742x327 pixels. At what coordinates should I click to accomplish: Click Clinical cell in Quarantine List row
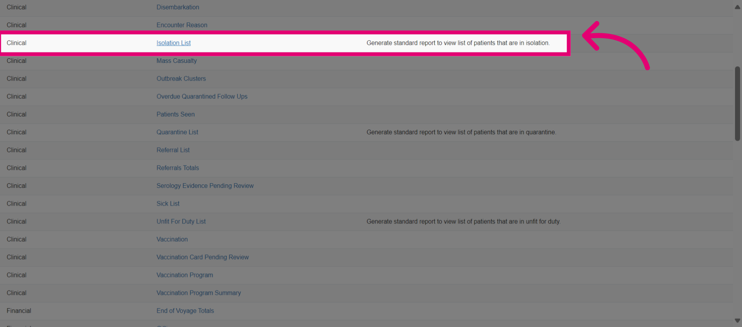tap(17, 132)
